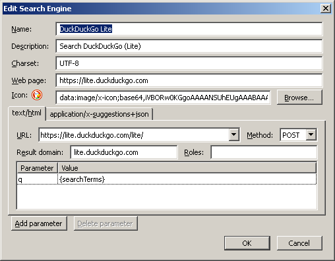Viewport: 335px width, 261px height.
Task: Click the Web page URL field
Action: (x=189, y=80)
